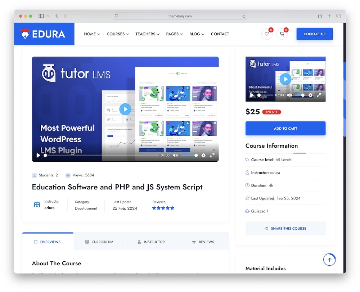Select the OVERVIEWS tab
This screenshot has height=292, width=360.
pyautogui.click(x=48, y=242)
